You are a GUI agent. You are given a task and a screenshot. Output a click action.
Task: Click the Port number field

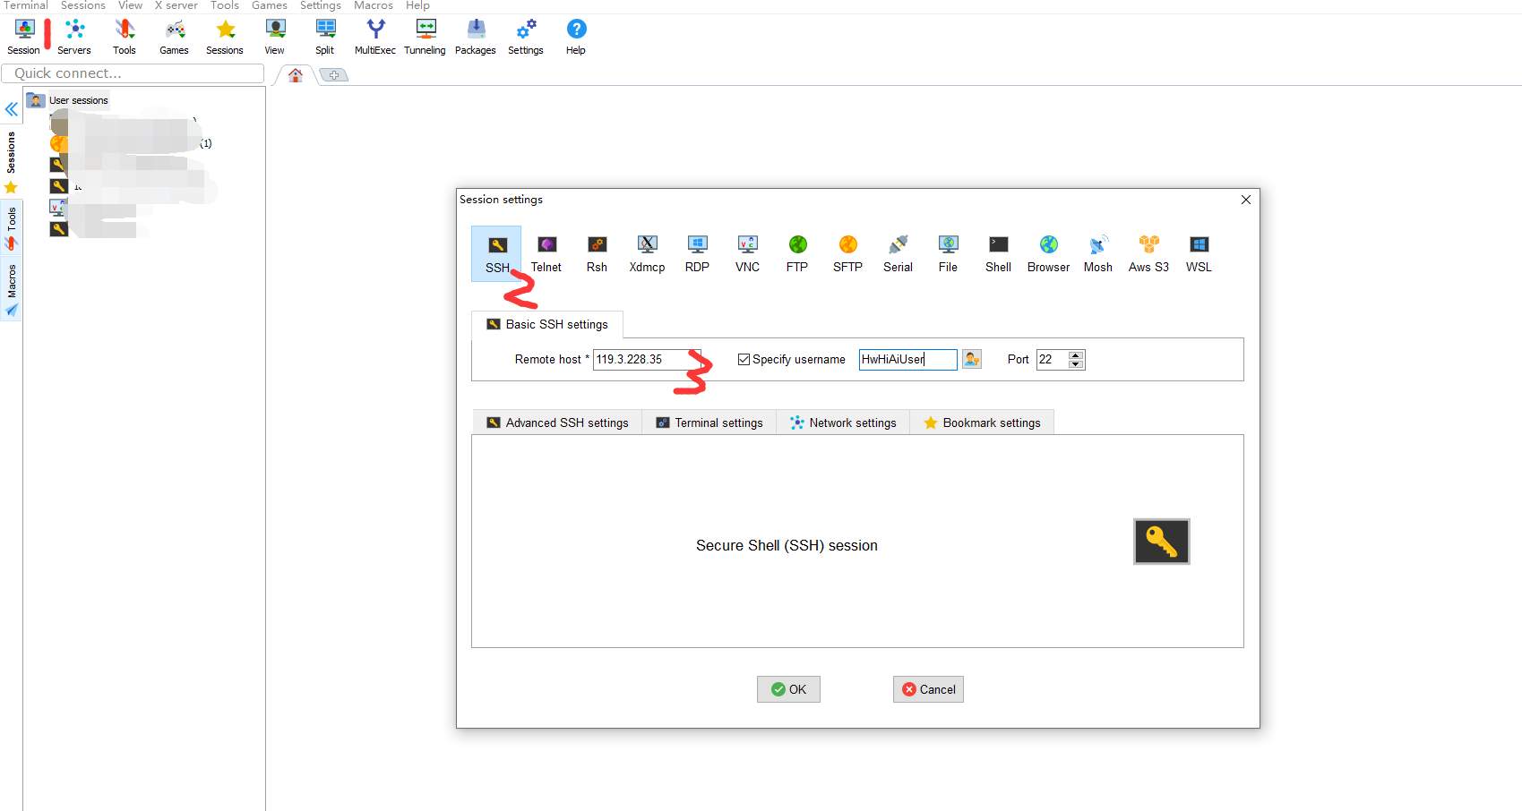(1053, 359)
